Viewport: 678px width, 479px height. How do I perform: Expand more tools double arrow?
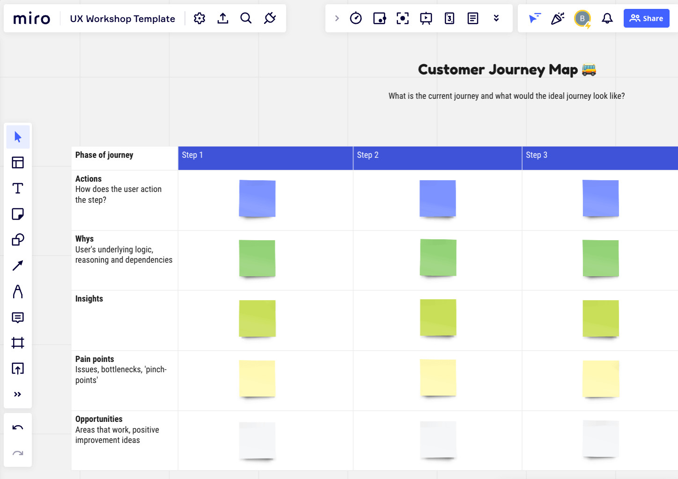pyautogui.click(x=18, y=394)
